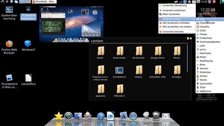Open Time Machine clock icon in dock
Image resolution: width=224 pixels, height=126 pixels.
[x=69, y=116]
